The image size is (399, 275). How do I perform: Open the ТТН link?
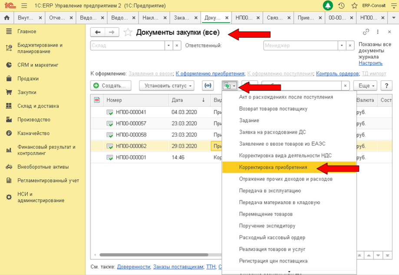click(x=211, y=267)
